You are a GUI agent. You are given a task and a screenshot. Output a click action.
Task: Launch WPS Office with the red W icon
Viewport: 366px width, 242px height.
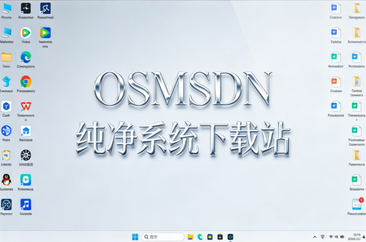(26, 106)
